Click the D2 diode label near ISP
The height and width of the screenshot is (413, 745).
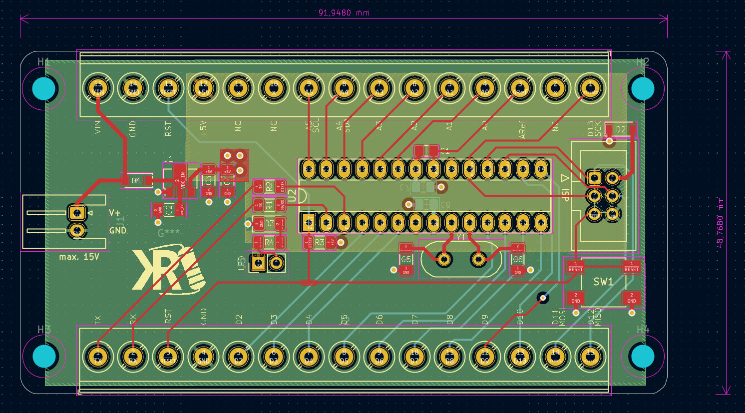(621, 130)
